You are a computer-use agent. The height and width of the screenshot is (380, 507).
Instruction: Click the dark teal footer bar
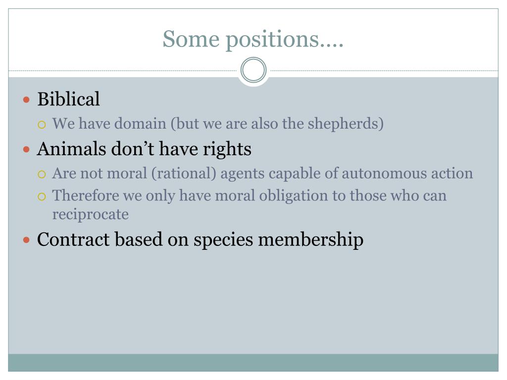[x=253, y=363]
